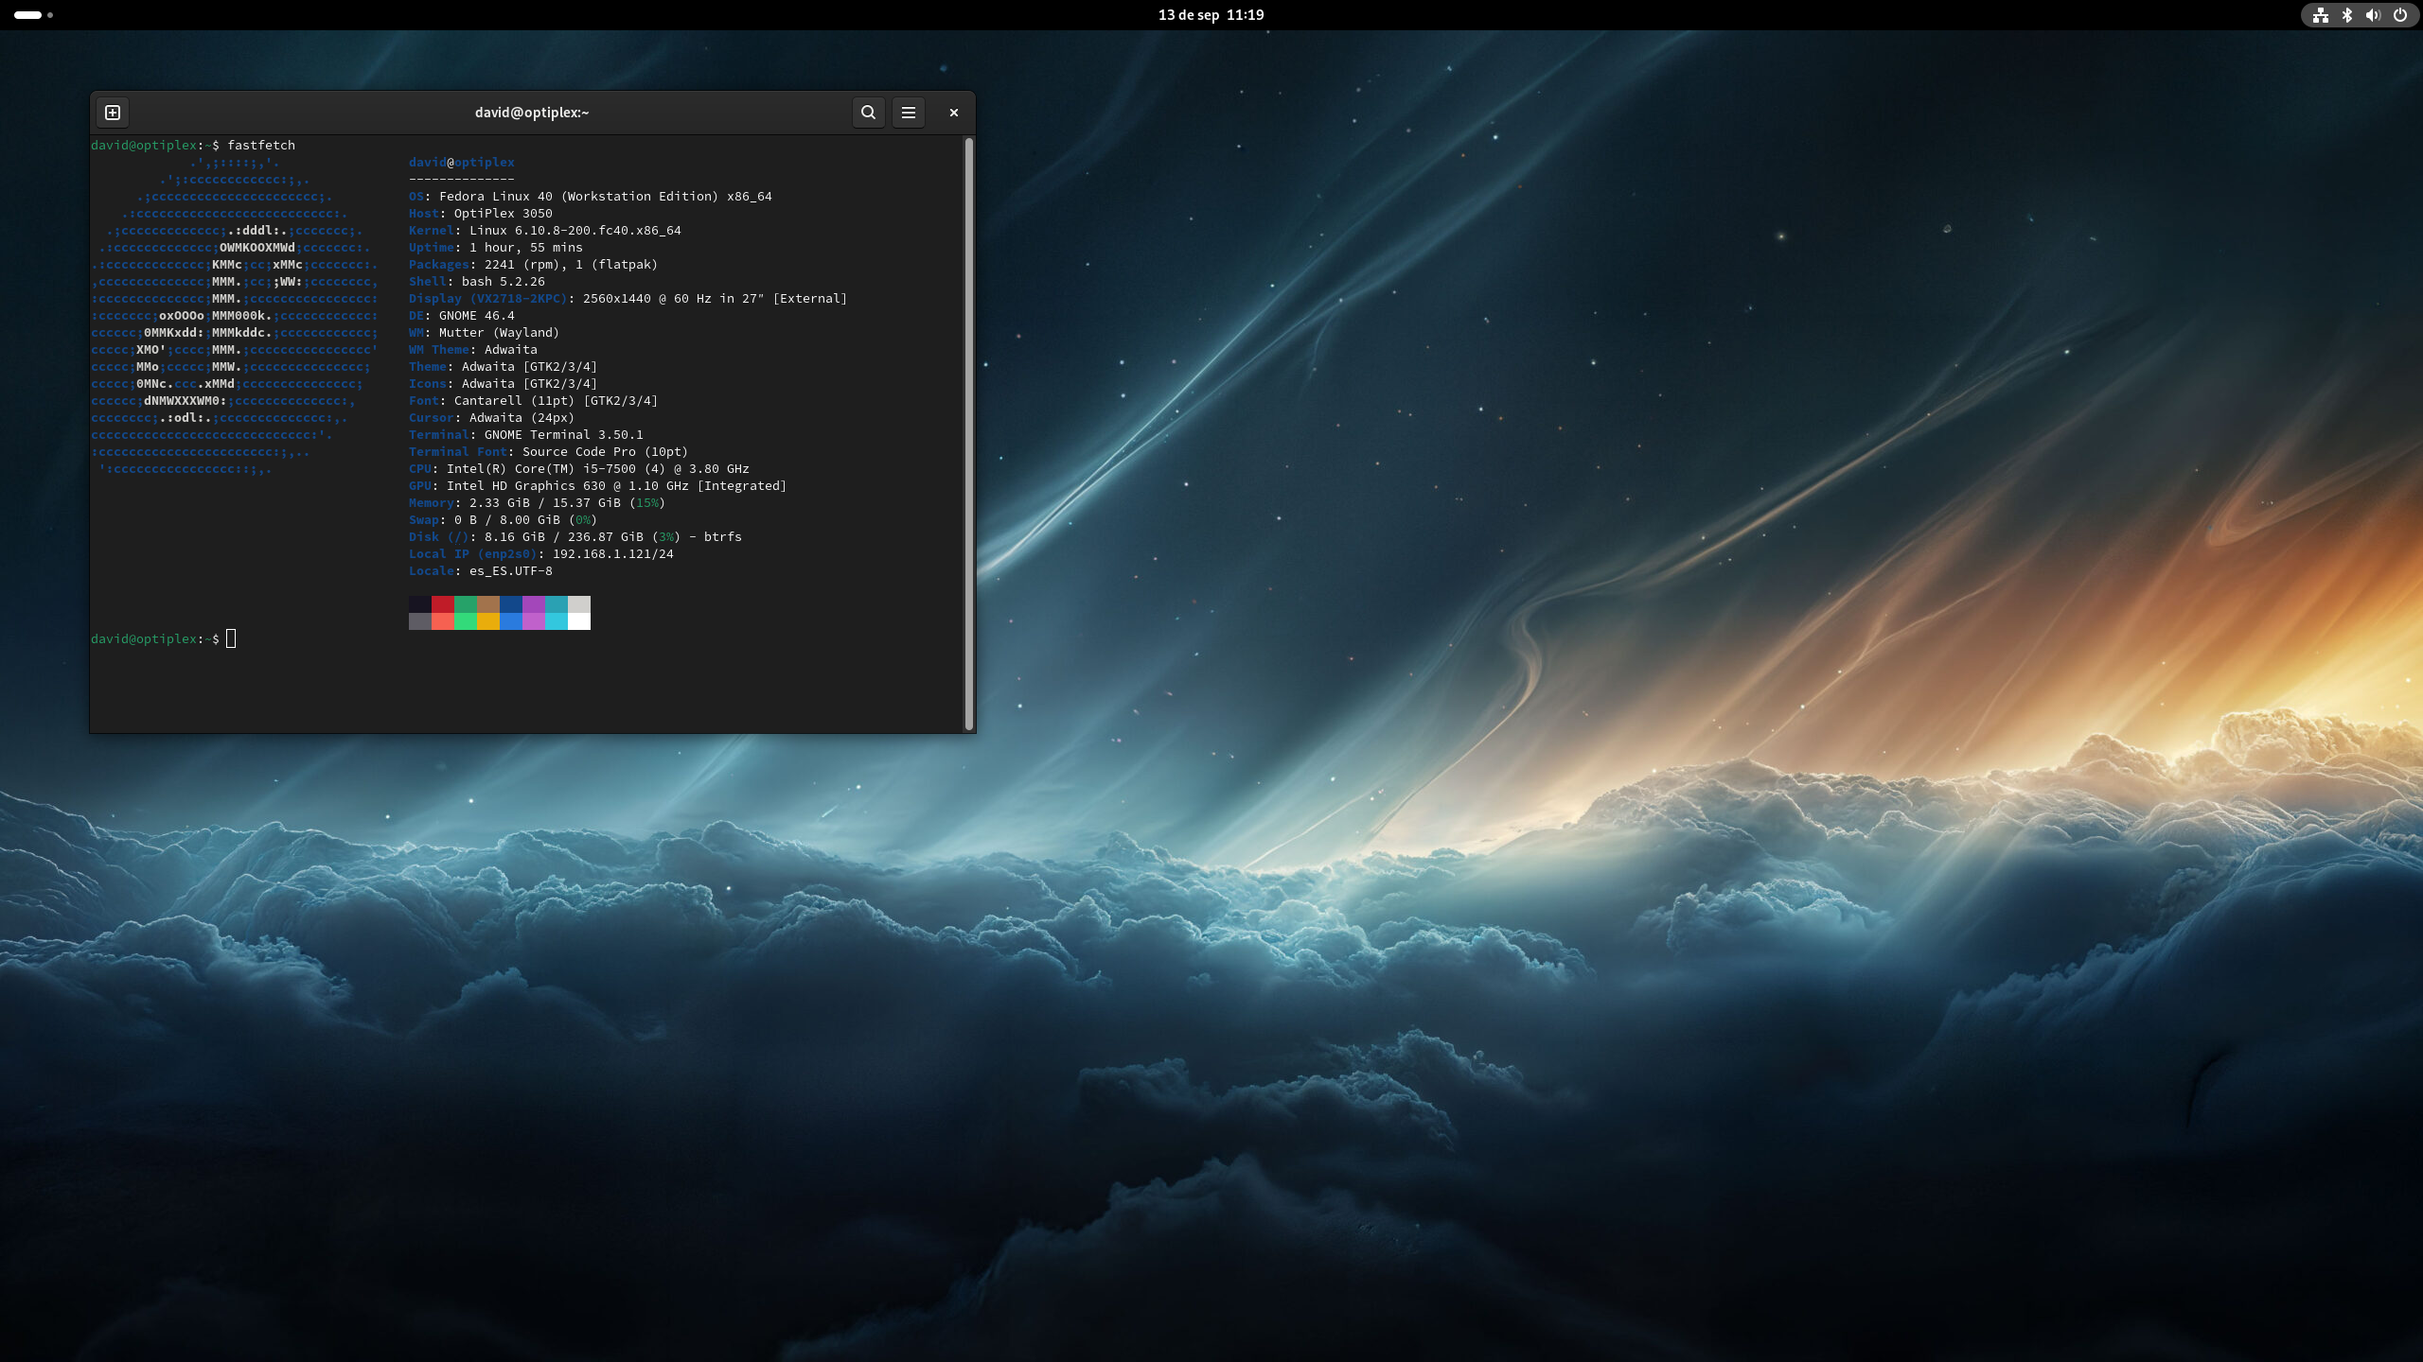Click the shell 'bash 5.2.26' value
Image resolution: width=2423 pixels, height=1362 pixels.
tap(504, 282)
